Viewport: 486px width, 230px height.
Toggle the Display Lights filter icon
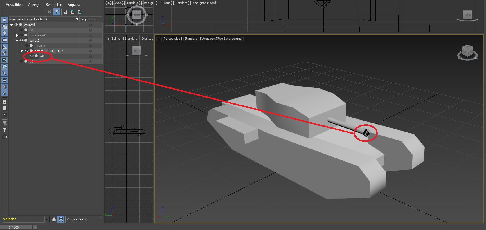pyautogui.click(x=5, y=33)
